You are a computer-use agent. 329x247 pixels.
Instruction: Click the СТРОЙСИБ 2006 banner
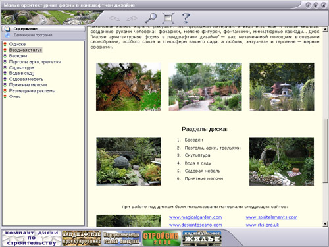click(161, 238)
